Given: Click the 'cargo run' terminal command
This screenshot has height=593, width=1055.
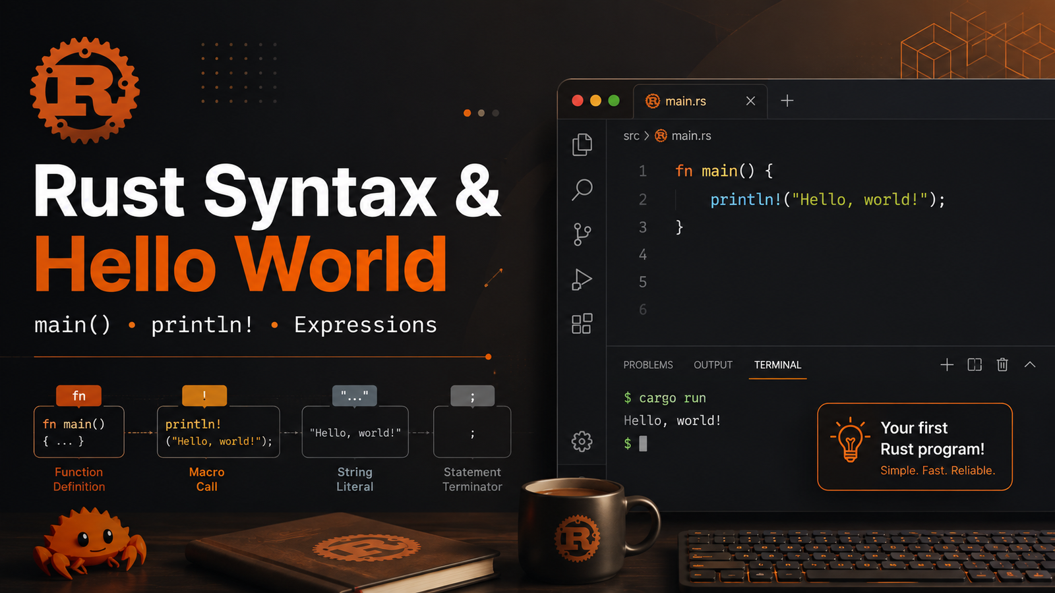Looking at the screenshot, I should click(673, 398).
